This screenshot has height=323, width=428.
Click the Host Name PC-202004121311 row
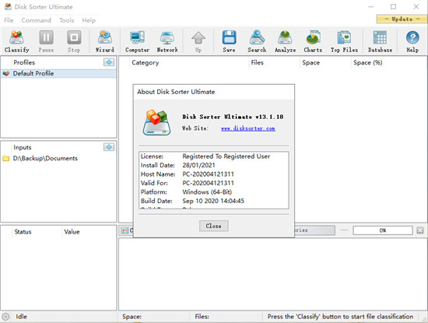(214, 174)
